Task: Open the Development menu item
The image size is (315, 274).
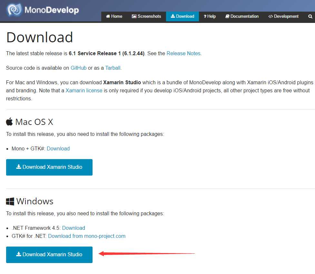Action: tap(283, 16)
